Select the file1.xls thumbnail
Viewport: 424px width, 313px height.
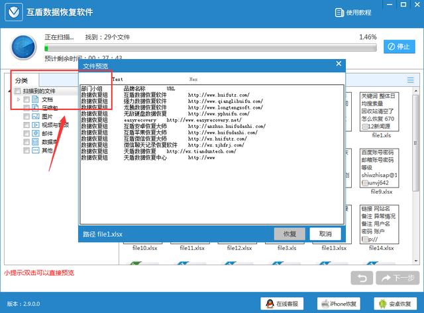pyautogui.click(x=380, y=112)
